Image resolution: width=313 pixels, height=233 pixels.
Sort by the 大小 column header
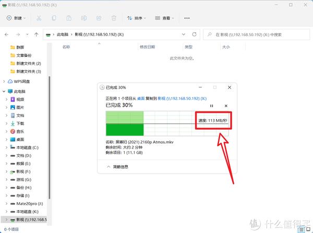(226, 47)
